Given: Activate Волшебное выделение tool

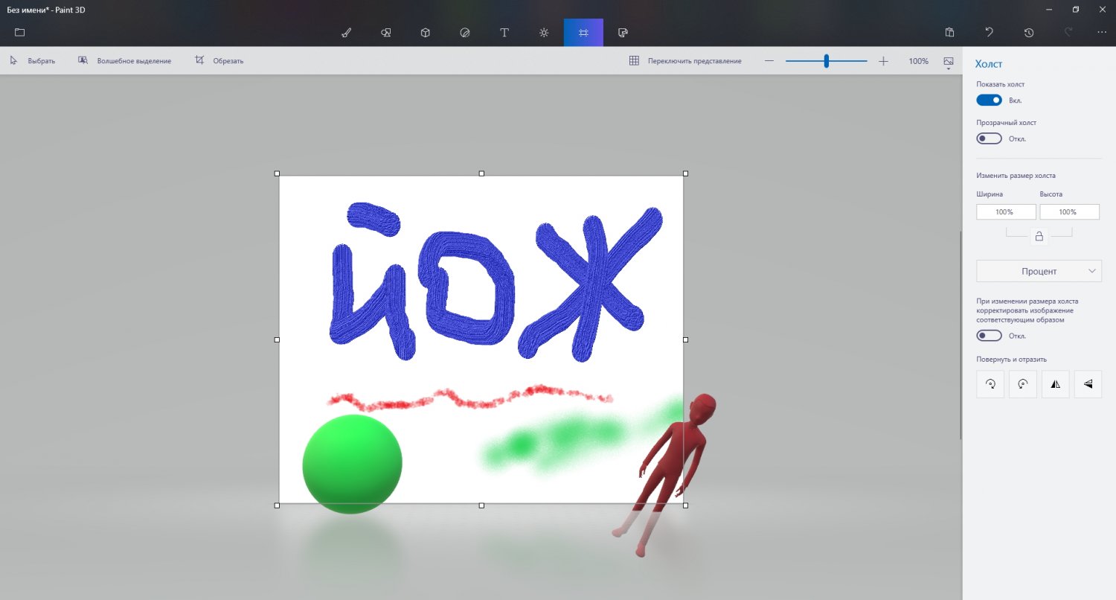Looking at the screenshot, I should (x=124, y=61).
